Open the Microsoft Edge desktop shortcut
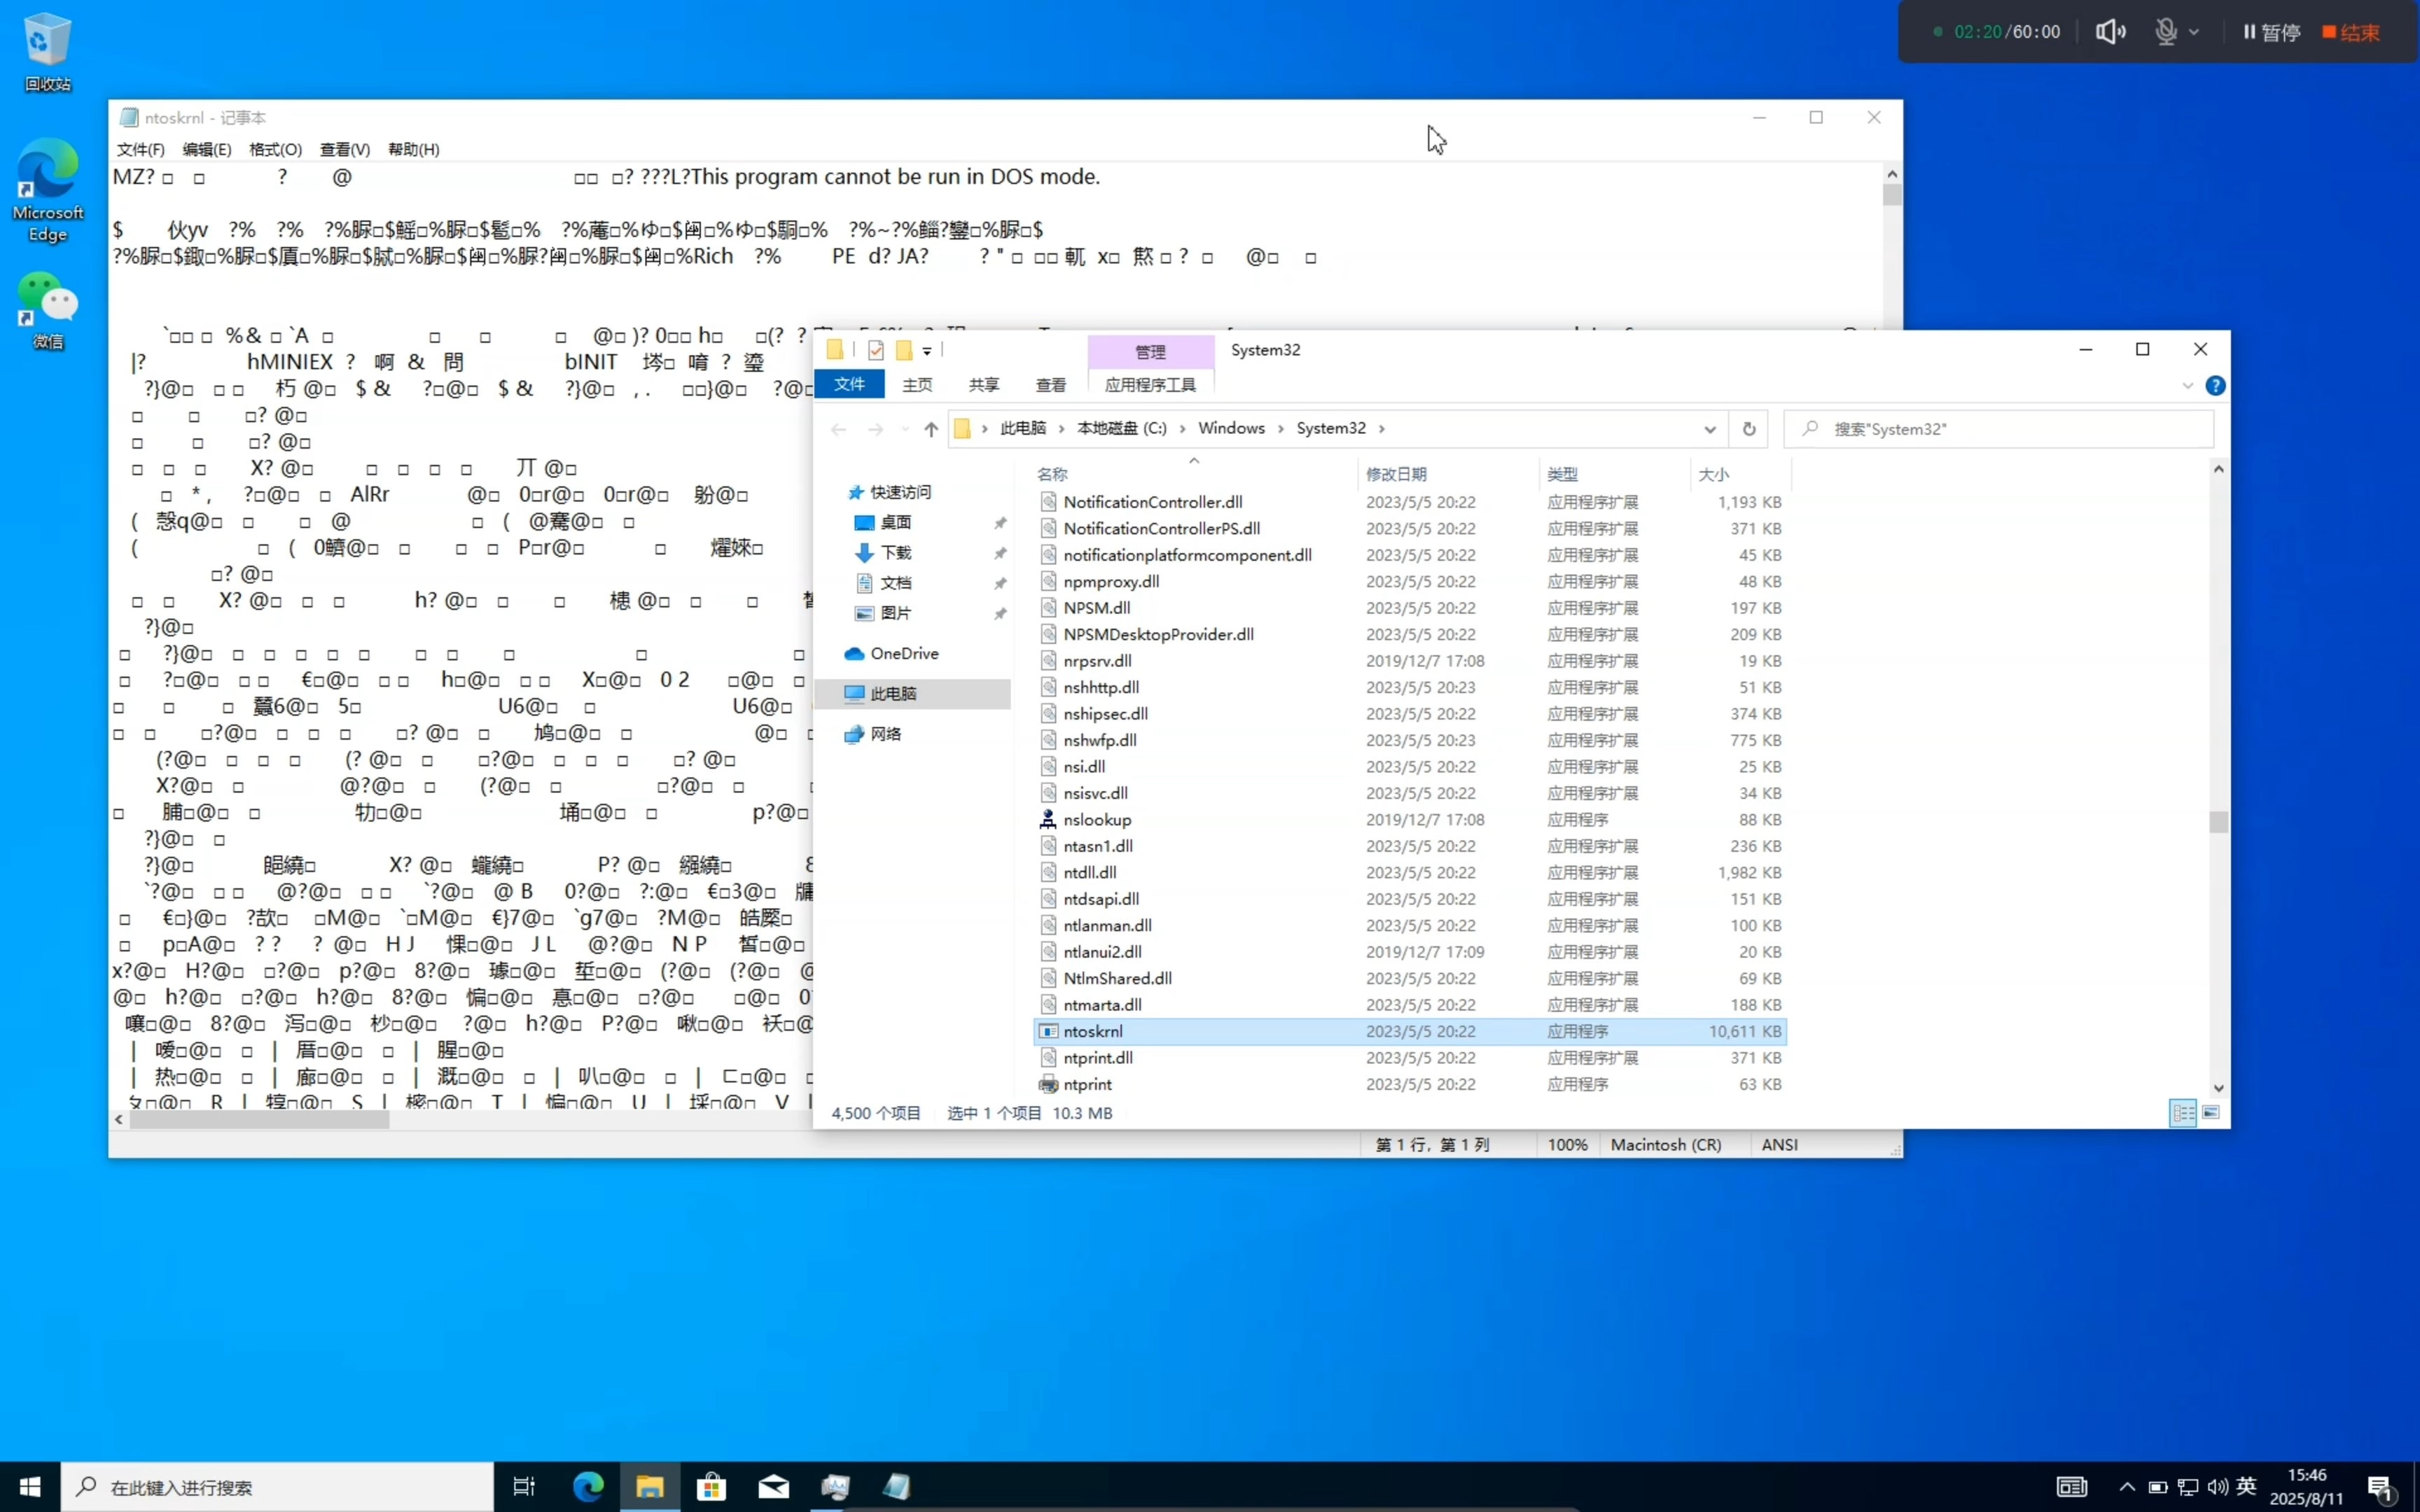 click(47, 190)
